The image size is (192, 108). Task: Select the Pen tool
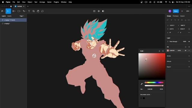click(24, 11)
